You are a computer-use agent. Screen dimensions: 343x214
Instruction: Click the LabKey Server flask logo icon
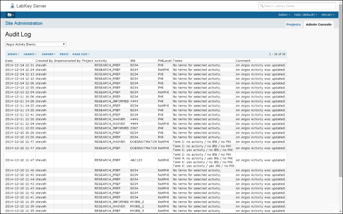(12, 6)
